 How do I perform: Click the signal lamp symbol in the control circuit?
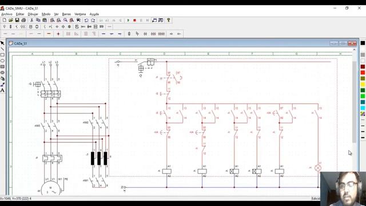[318, 168]
